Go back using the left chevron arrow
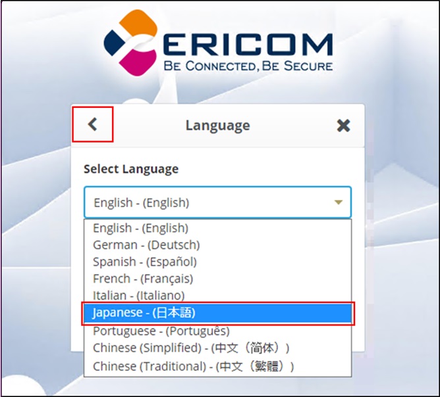 point(93,124)
